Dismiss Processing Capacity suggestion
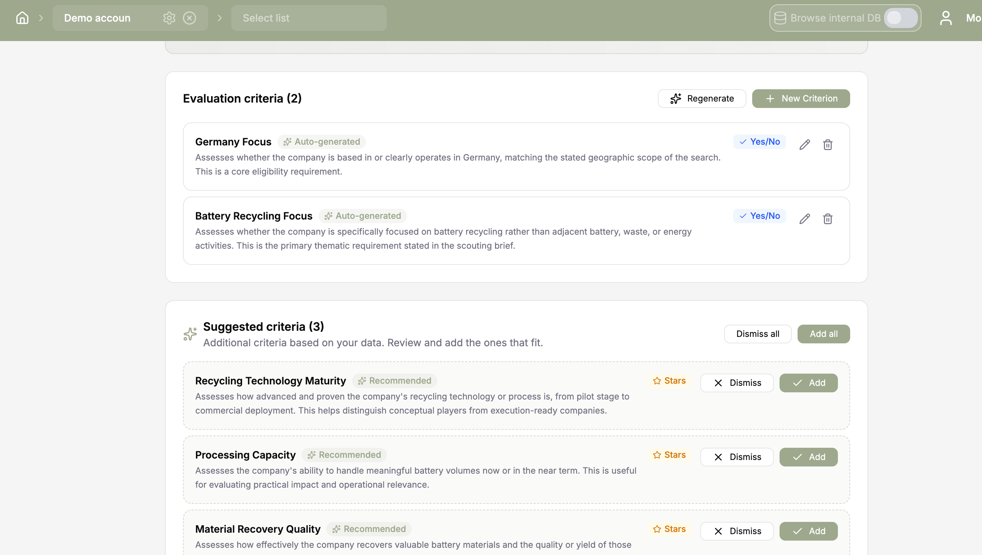This screenshot has height=555, width=982. tap(737, 457)
